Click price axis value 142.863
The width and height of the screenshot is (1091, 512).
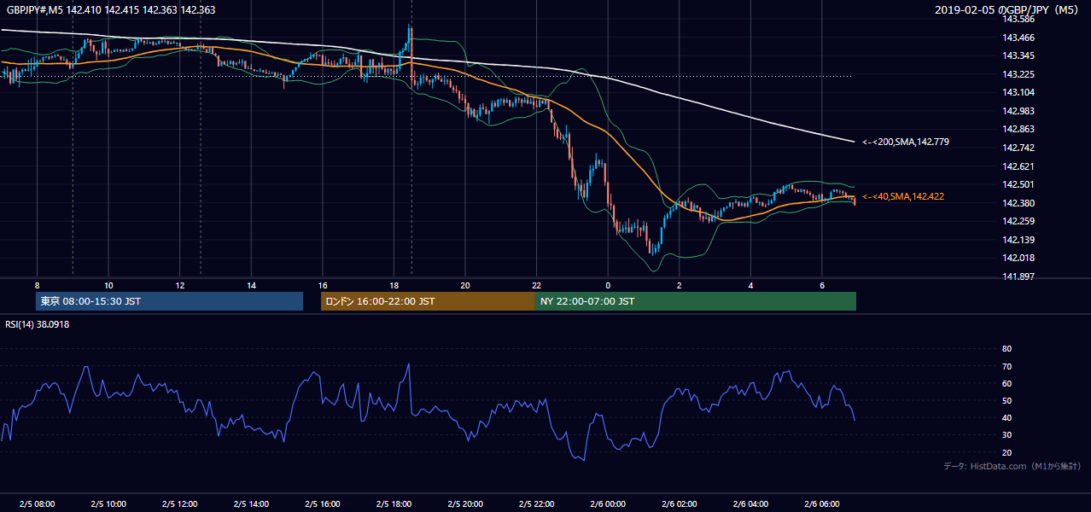pos(1018,130)
